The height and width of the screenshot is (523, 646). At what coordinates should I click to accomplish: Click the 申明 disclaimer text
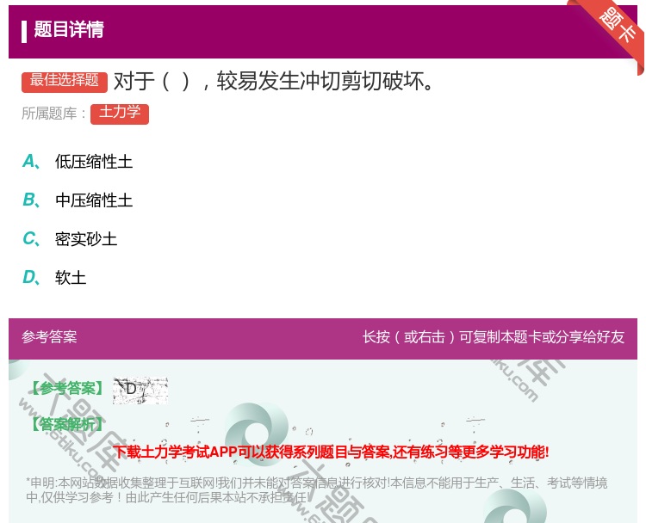(316, 490)
